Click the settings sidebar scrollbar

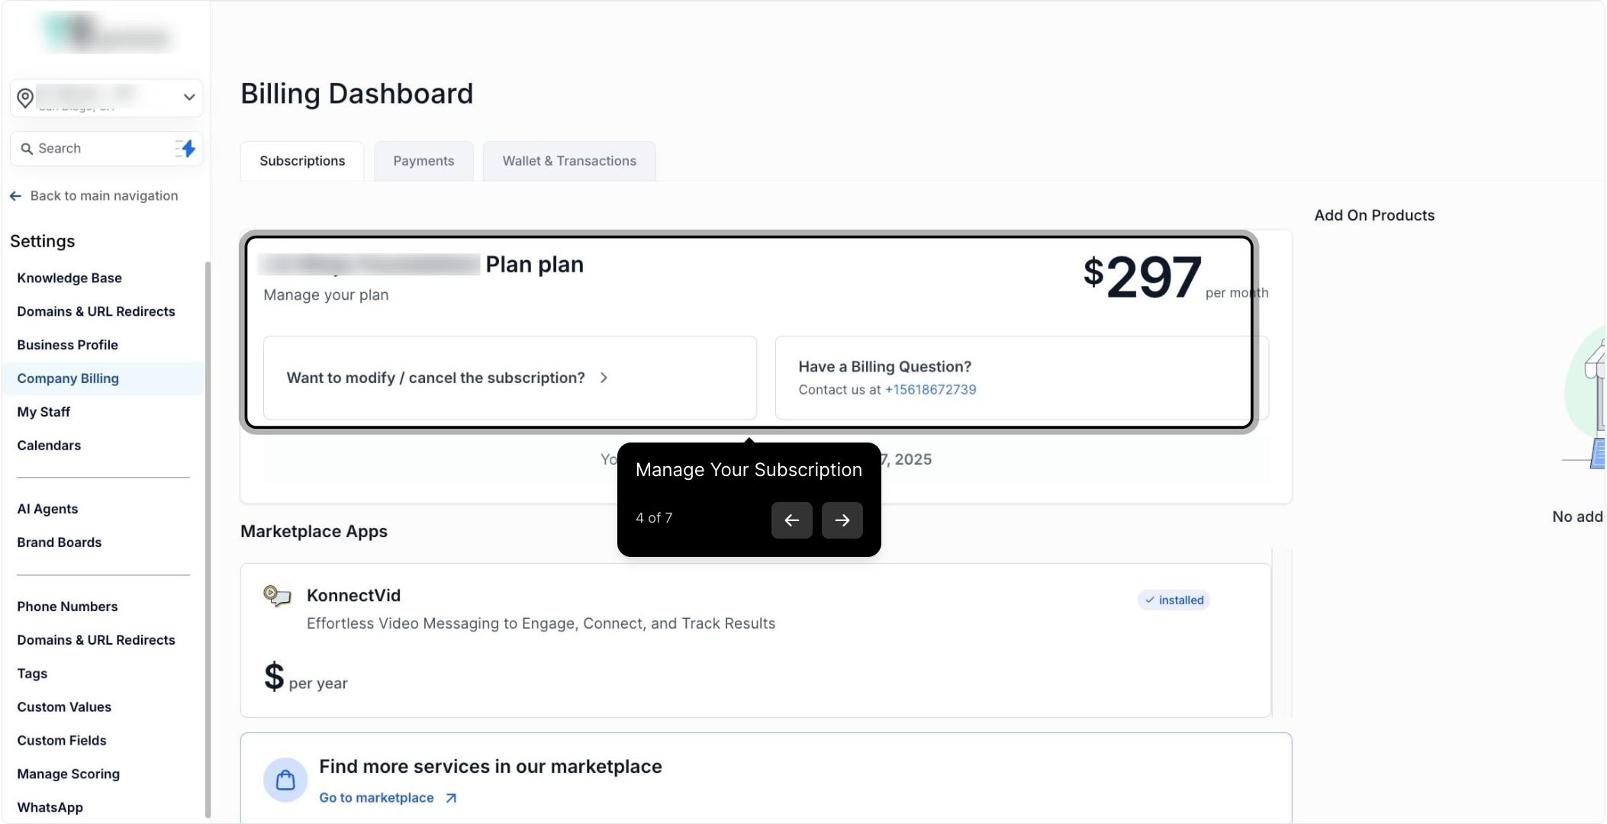[x=208, y=534]
